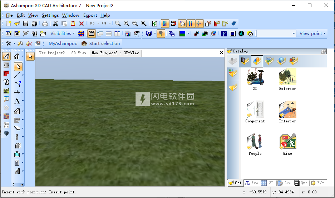The height and width of the screenshot is (198, 335).
Task: Open the View point dropdown
Action: [x=312, y=34]
